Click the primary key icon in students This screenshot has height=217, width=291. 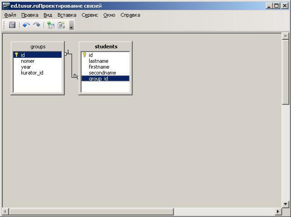tap(84, 55)
